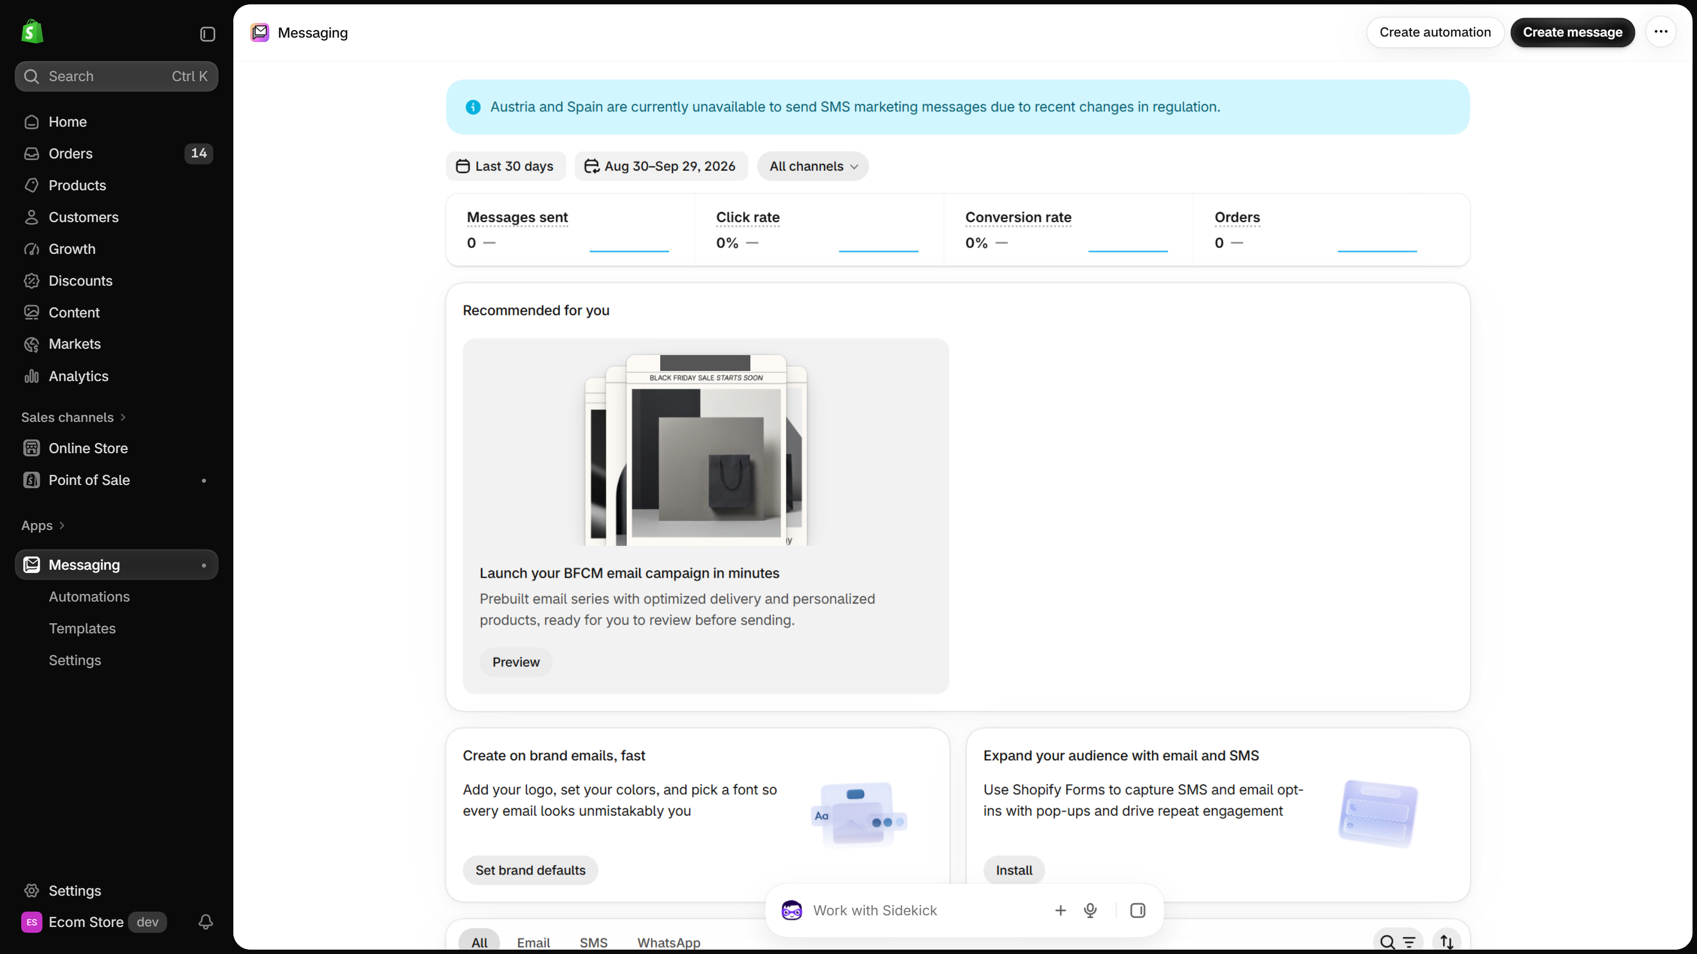The height and width of the screenshot is (954, 1697).
Task: Switch to the Email tab
Action: [x=533, y=942]
